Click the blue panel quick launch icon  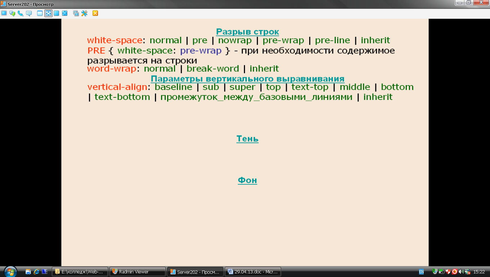pyautogui.click(x=45, y=272)
